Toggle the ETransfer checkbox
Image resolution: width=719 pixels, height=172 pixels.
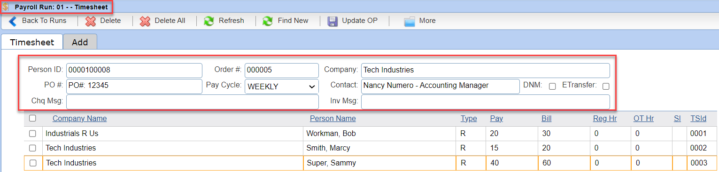tap(606, 86)
